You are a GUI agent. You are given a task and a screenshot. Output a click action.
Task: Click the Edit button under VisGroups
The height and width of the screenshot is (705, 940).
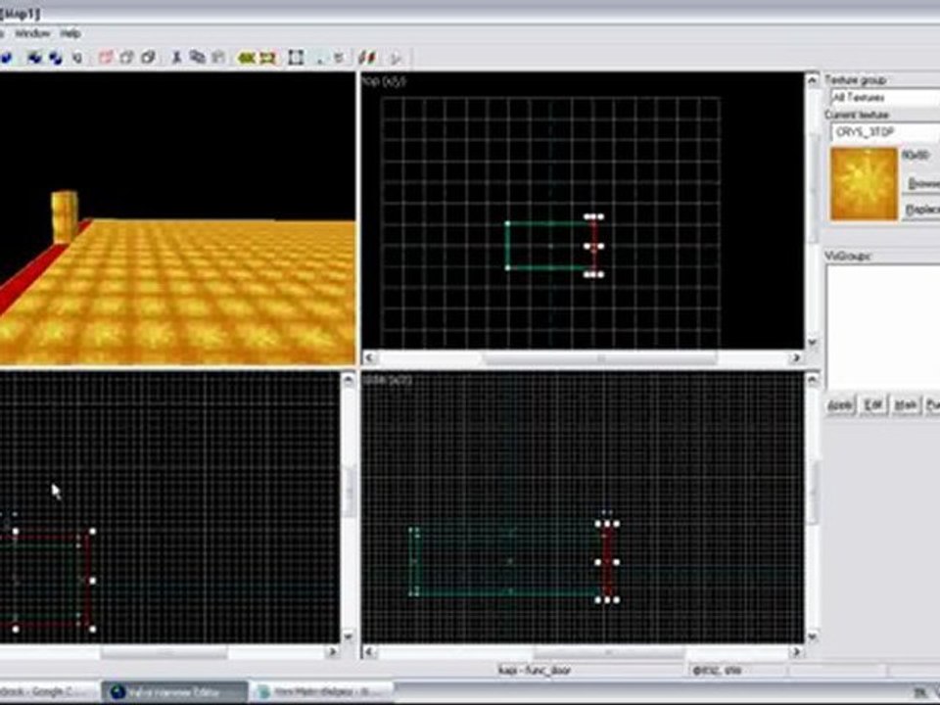point(873,405)
